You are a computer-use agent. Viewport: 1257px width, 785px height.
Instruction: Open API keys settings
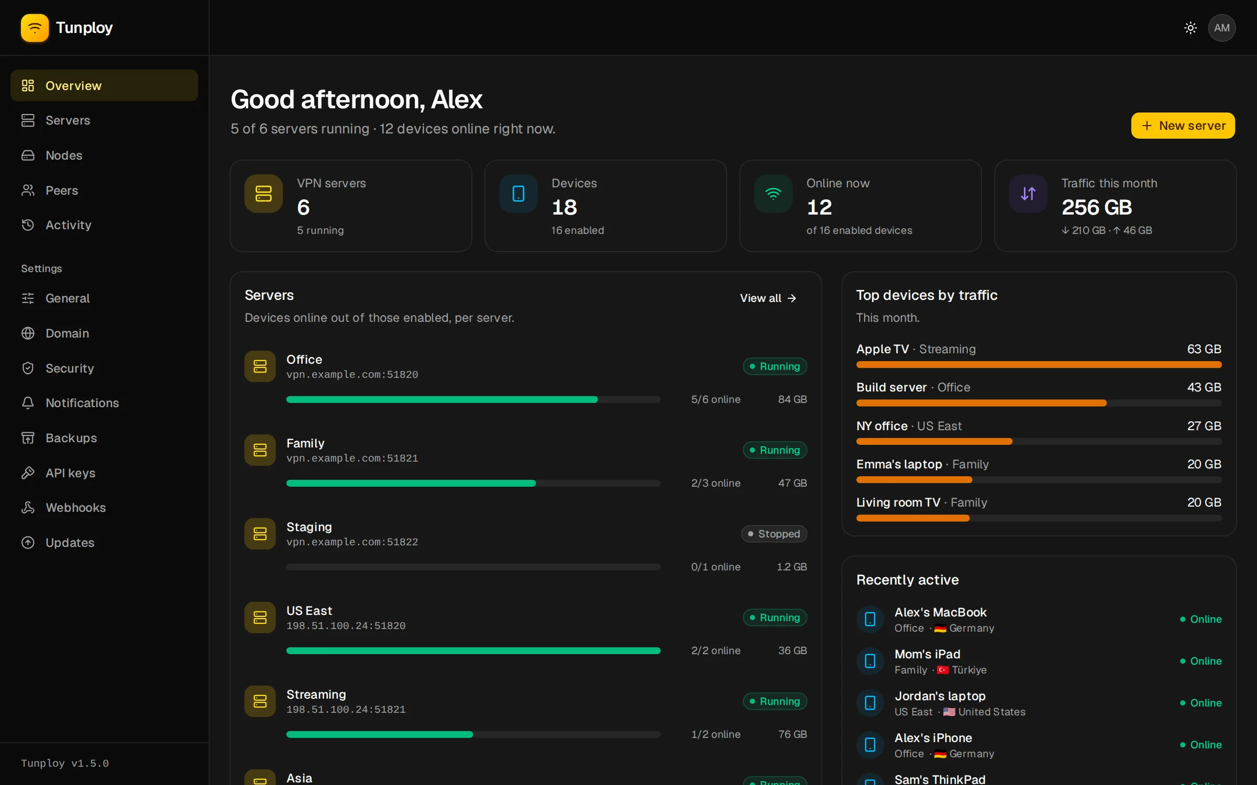click(104, 473)
